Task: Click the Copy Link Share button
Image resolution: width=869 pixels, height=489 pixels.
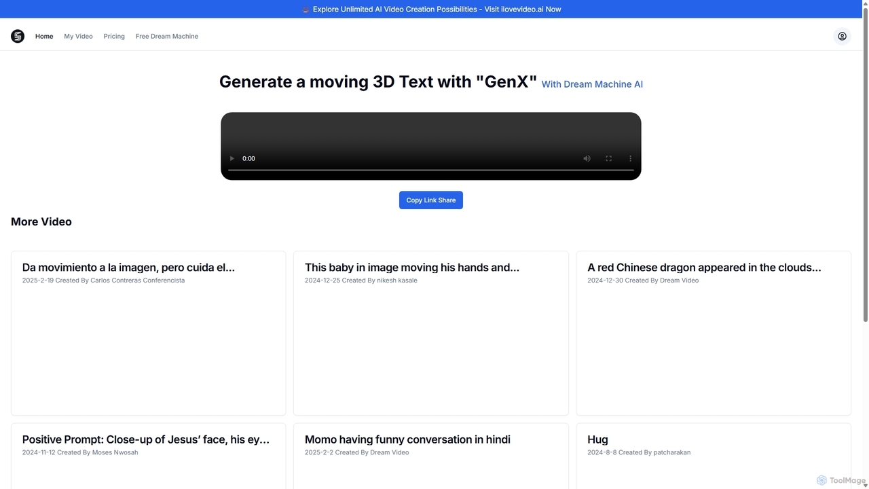Action: tap(430, 200)
